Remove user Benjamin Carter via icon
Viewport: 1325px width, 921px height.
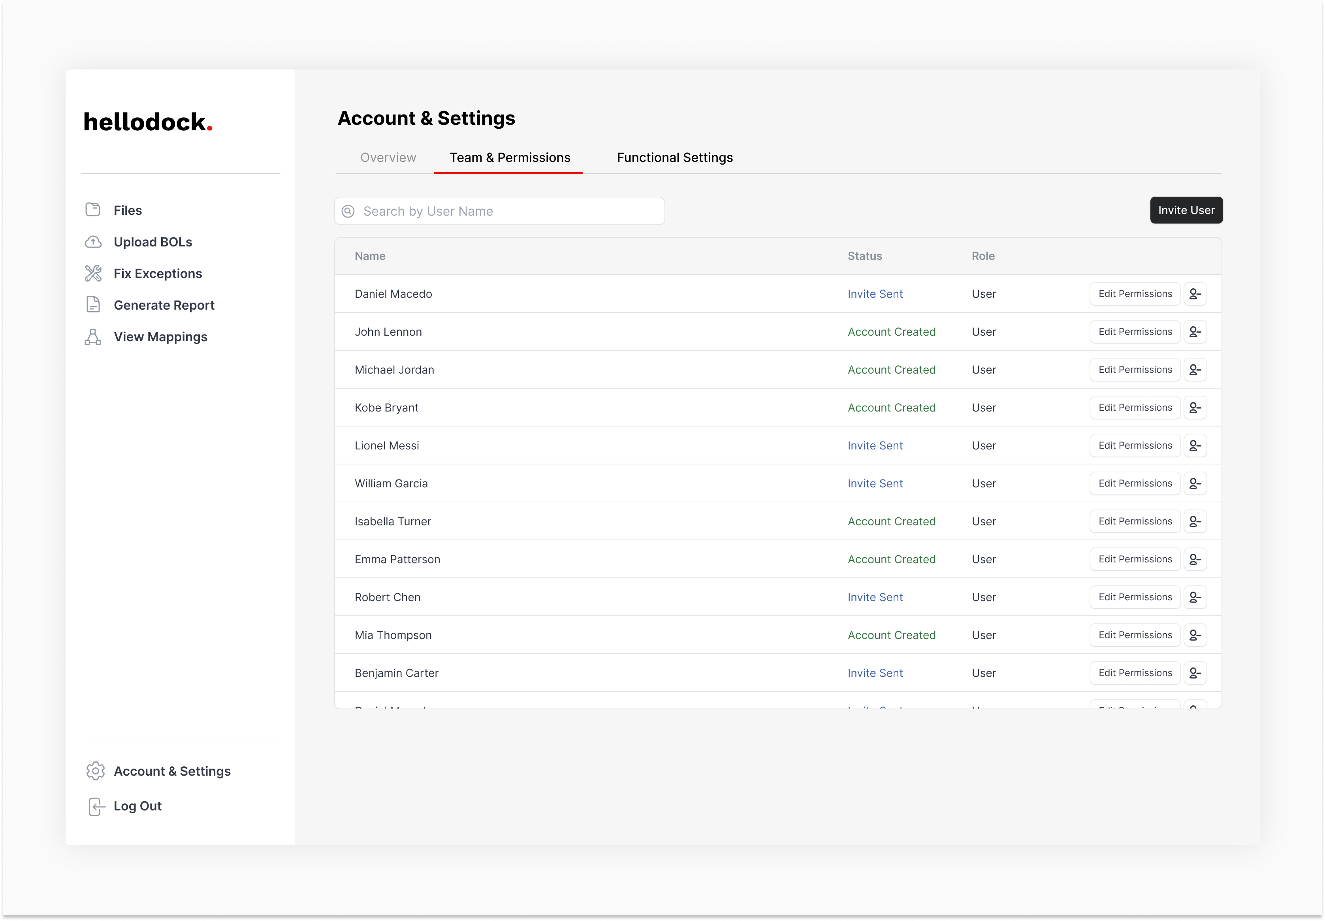[x=1195, y=673]
